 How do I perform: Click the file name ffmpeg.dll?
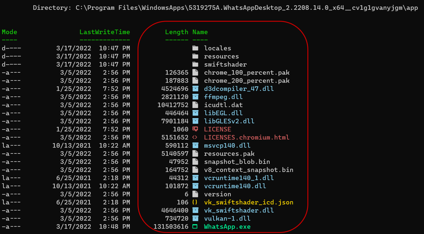[x=223, y=97]
